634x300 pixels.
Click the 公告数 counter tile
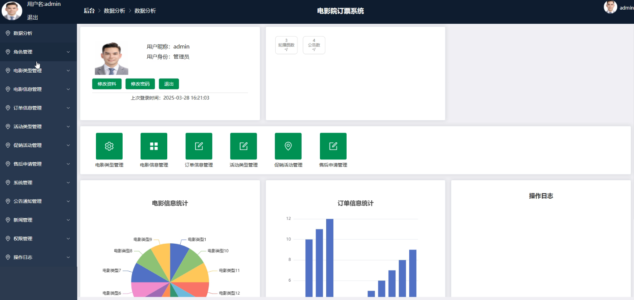(x=314, y=45)
